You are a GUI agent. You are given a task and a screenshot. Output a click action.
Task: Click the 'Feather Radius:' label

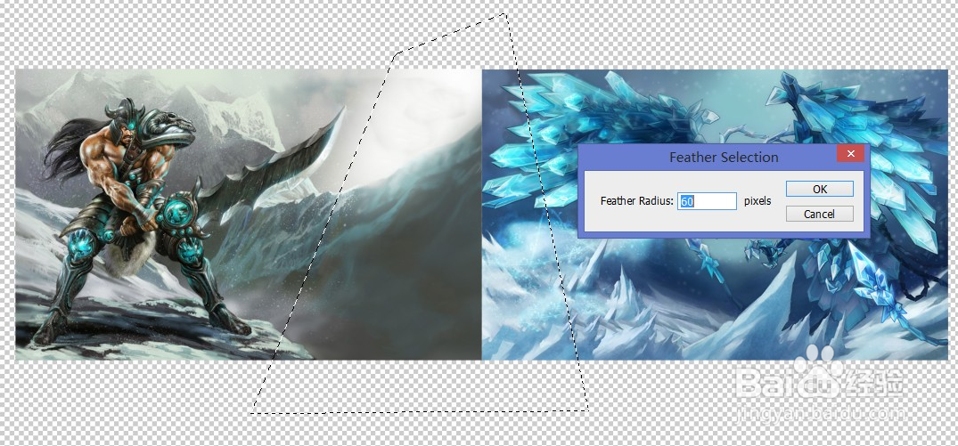point(636,200)
